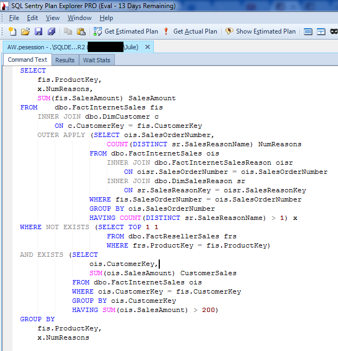Click at the end of ois.CustomerKey, line
The height and width of the screenshot is (351, 338).
(159, 264)
